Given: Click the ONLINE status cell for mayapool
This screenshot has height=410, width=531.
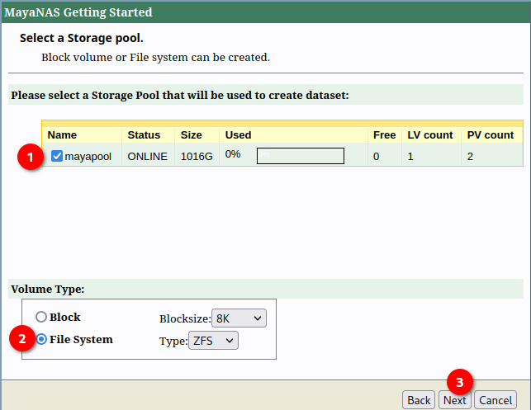Looking at the screenshot, I should click(147, 157).
